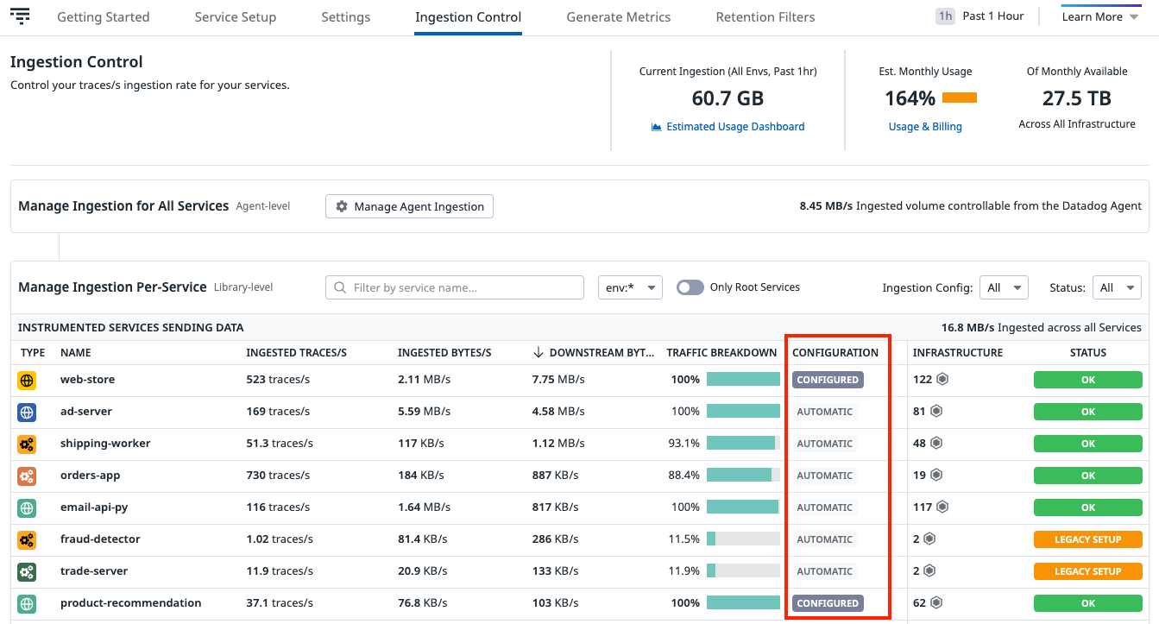The width and height of the screenshot is (1159, 624).
Task: Follow the Usage & Billing link
Action: coord(925,127)
